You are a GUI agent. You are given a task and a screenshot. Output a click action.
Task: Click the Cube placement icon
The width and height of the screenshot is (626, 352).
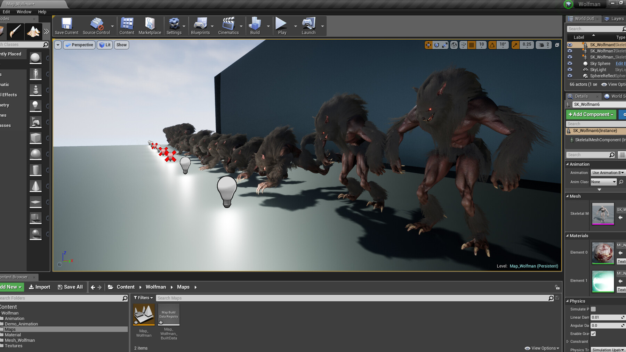(x=35, y=138)
